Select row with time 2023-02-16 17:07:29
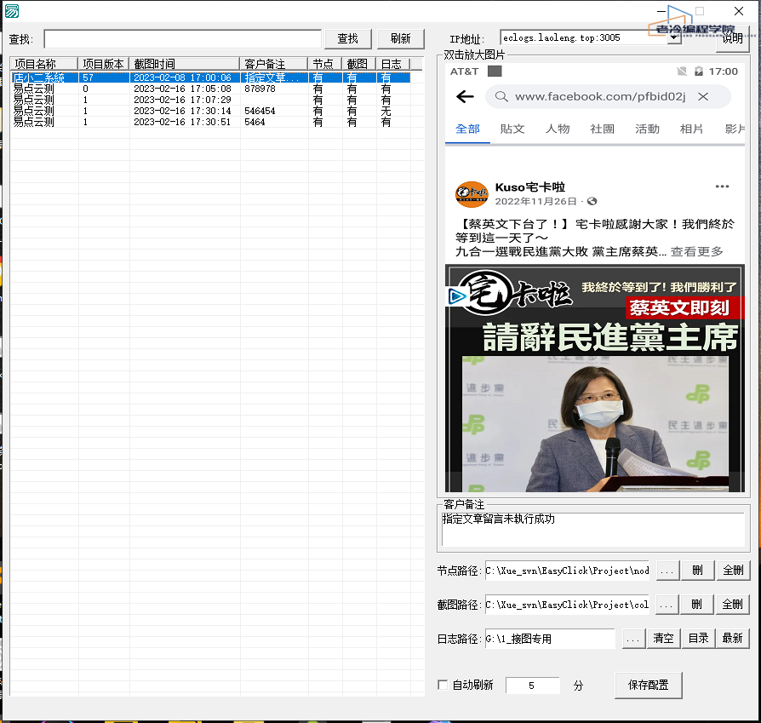The height and width of the screenshot is (723, 761). click(210, 100)
